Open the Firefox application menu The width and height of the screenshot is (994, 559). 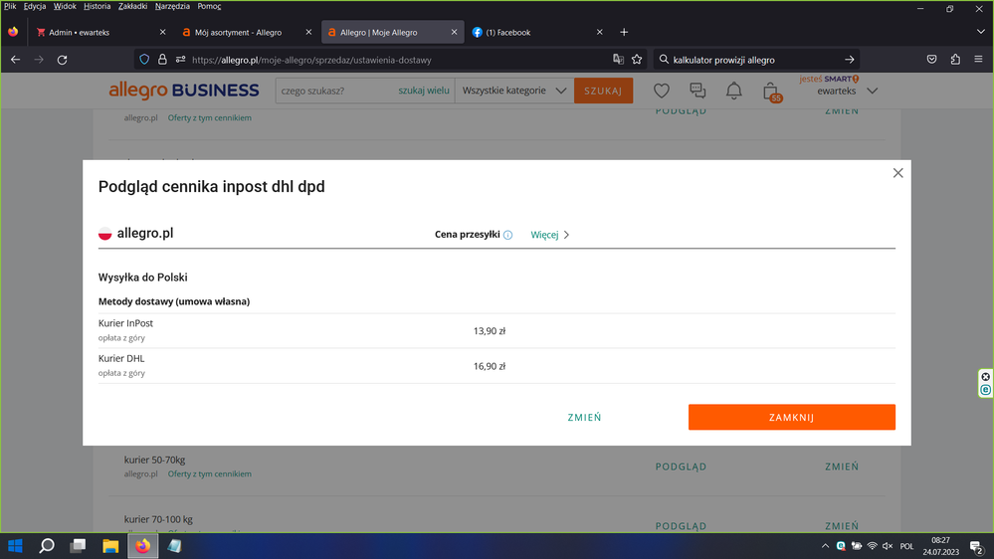pos(979,60)
